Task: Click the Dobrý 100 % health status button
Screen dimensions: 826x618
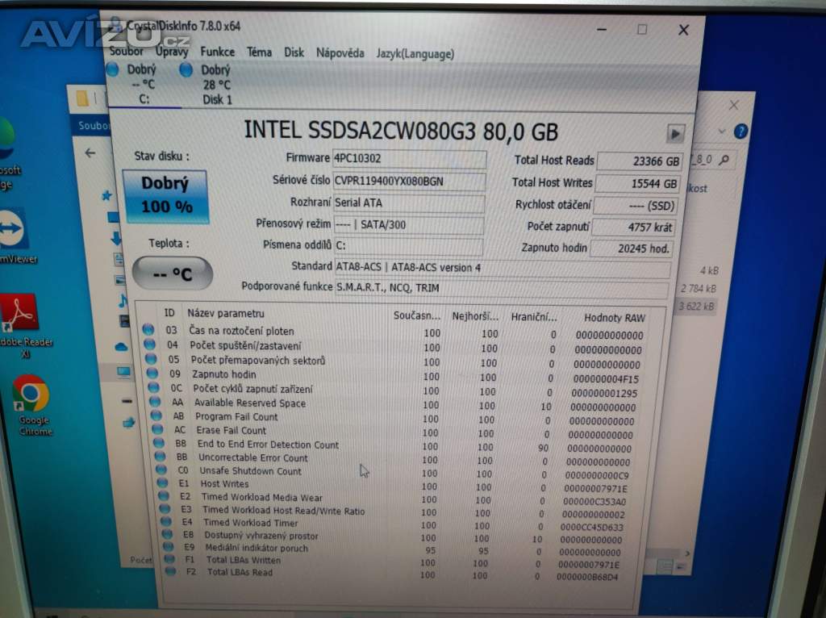Action: [165, 196]
